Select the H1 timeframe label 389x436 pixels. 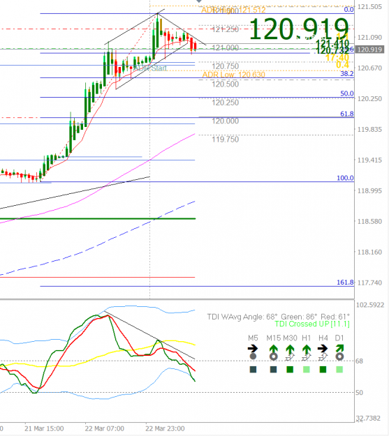(x=307, y=338)
